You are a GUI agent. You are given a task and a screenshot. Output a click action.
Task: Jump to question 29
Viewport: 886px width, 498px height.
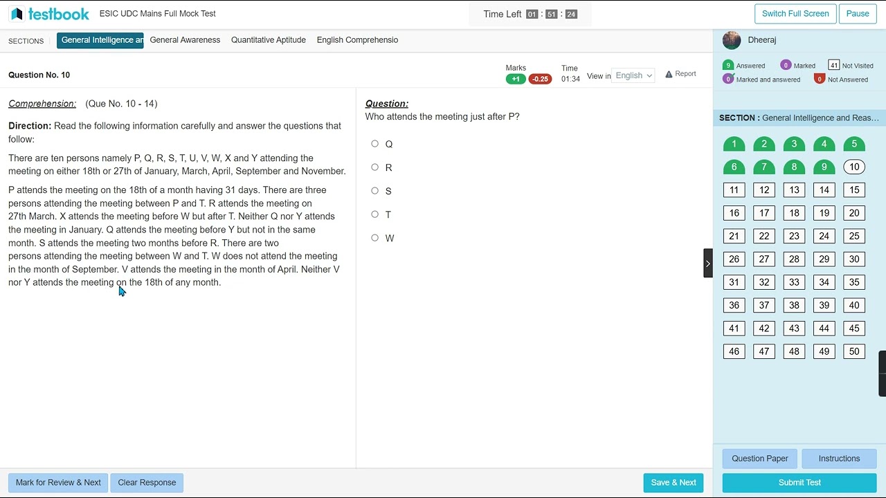point(824,259)
